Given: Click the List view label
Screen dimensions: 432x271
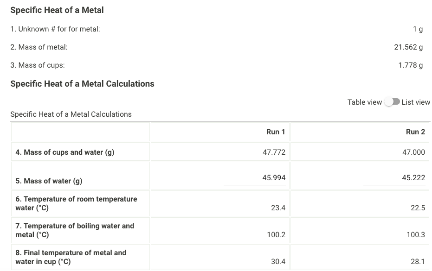Looking at the screenshot, I should 416,102.
